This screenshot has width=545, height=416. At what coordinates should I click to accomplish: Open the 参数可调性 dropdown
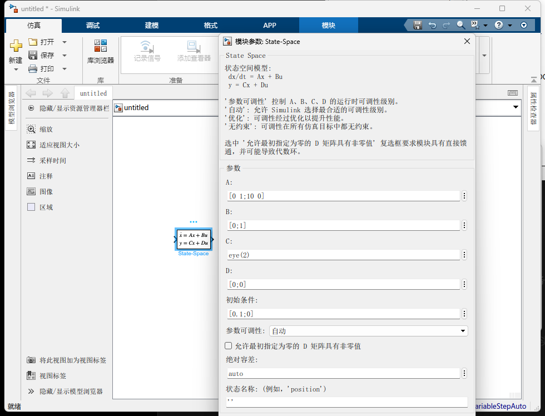pyautogui.click(x=368, y=331)
